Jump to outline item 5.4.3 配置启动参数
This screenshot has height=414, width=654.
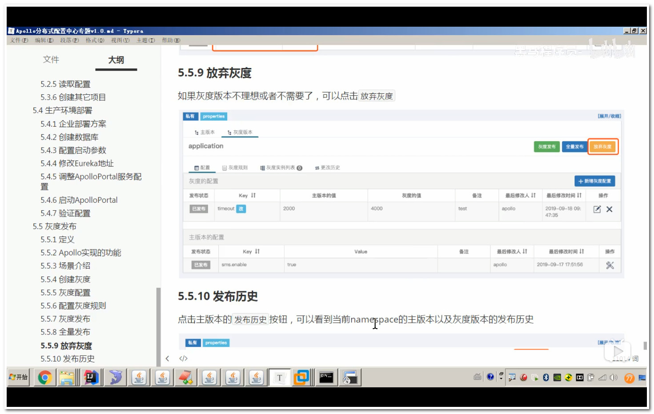73,150
